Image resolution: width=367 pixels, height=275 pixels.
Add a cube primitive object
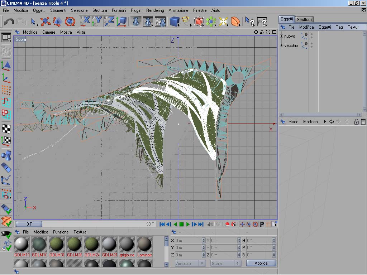pyautogui.click(x=175, y=21)
